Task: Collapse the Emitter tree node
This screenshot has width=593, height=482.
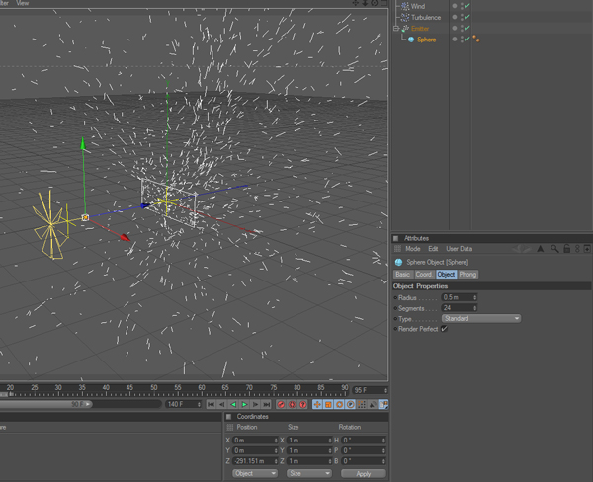Action: pos(396,29)
